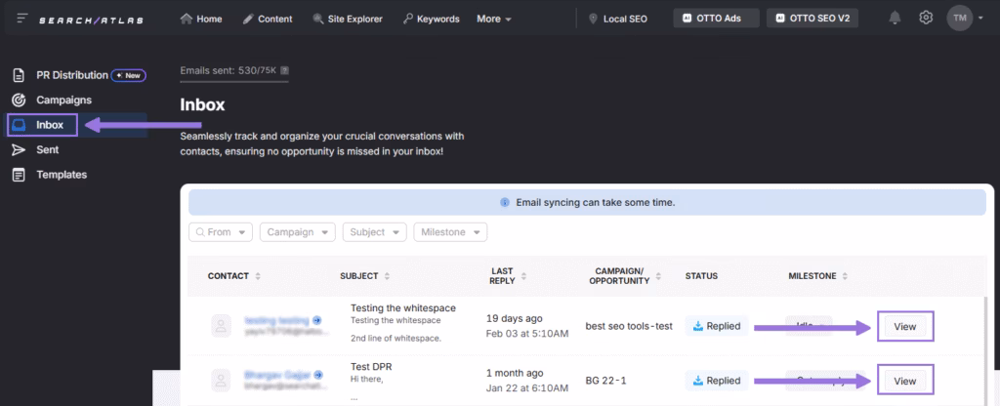This screenshot has width=1000, height=406.
Task: Select Campaigns in the left sidebar
Action: (x=63, y=100)
